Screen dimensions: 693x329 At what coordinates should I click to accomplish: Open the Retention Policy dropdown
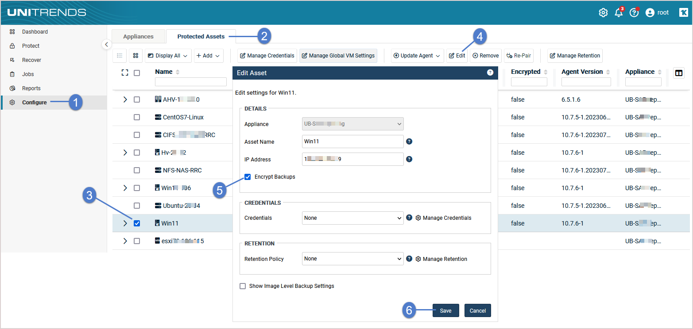pyautogui.click(x=353, y=259)
